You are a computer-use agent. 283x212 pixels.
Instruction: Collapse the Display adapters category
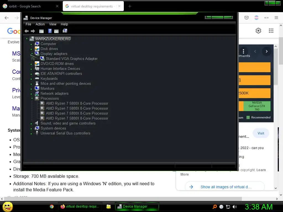(32, 54)
